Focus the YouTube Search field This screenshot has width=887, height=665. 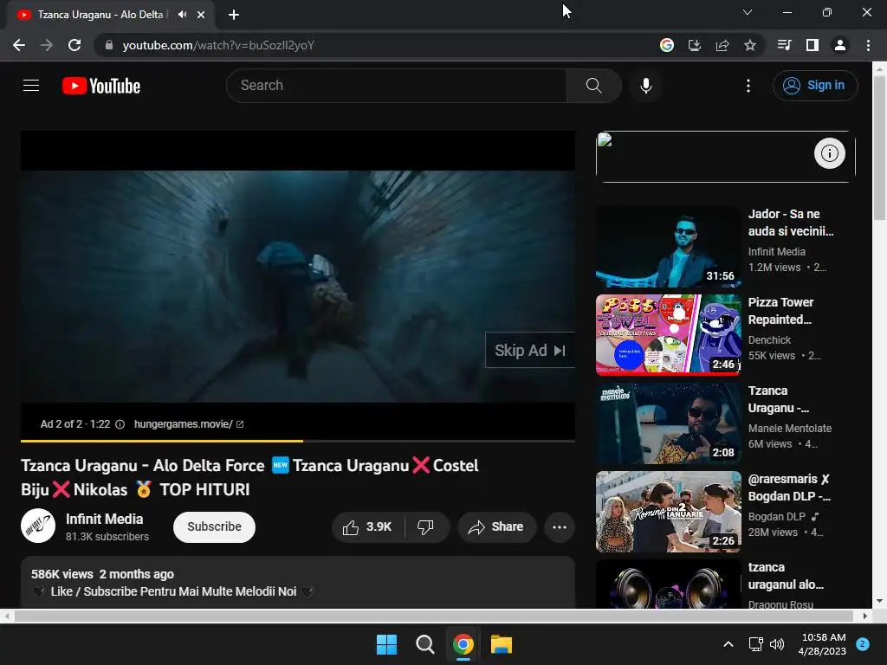coord(397,86)
